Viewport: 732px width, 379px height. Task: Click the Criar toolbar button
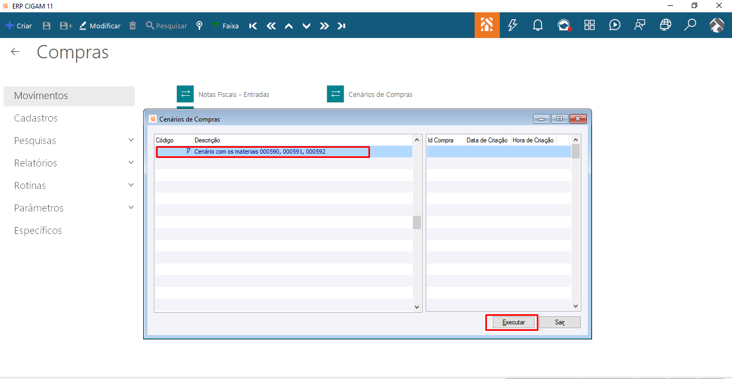(x=19, y=26)
